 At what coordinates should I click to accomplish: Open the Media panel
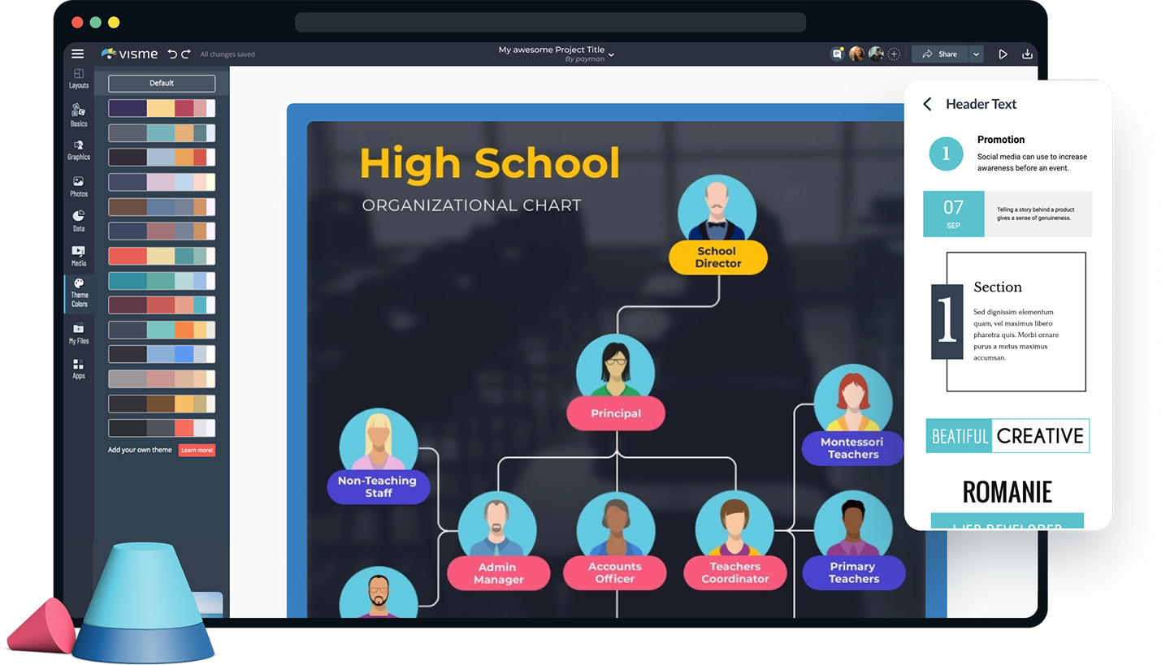[x=78, y=256]
